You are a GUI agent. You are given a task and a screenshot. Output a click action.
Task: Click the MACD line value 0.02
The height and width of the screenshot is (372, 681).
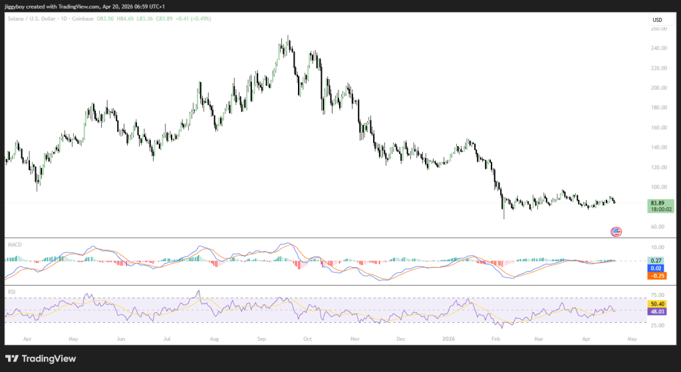[x=656, y=268]
